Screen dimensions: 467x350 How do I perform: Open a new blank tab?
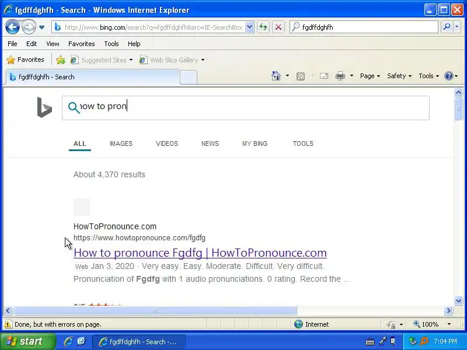click(x=189, y=78)
